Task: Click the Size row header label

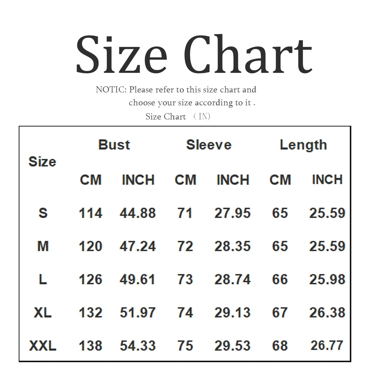Action: (x=42, y=162)
